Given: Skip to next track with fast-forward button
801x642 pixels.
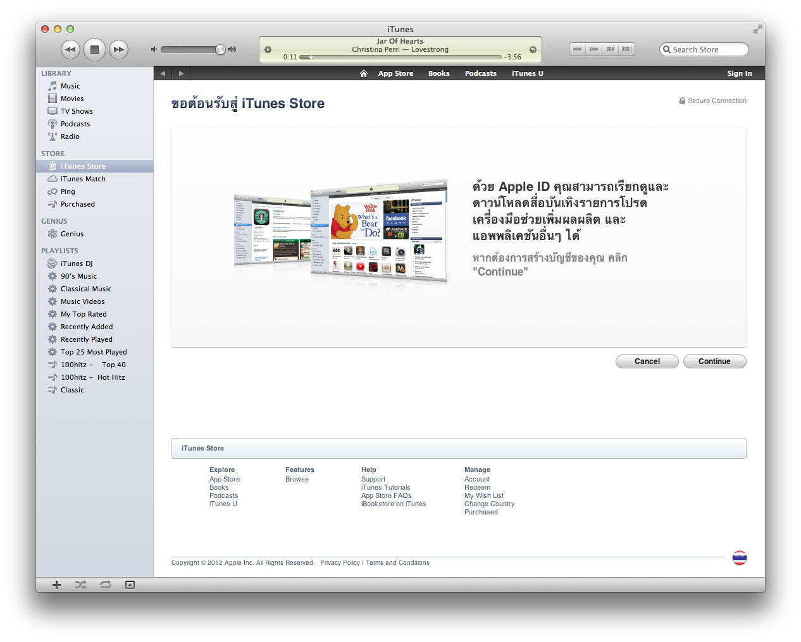Looking at the screenshot, I should point(118,49).
